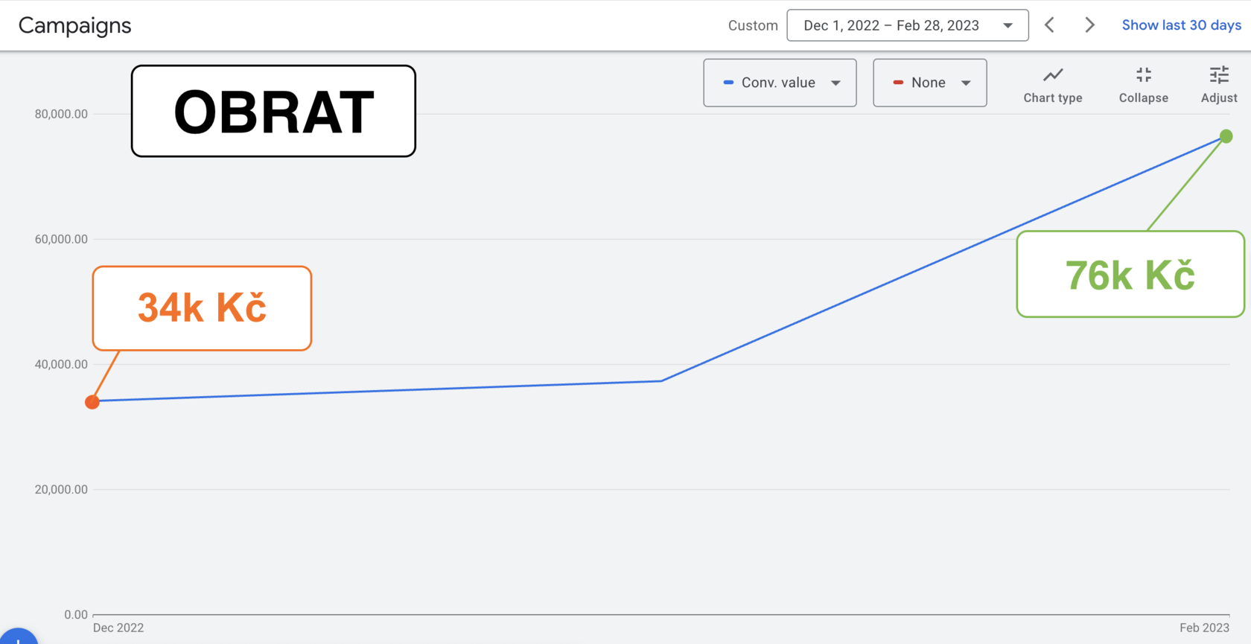
Task: Collapse the chart with the Collapse icon
Action: [1144, 74]
